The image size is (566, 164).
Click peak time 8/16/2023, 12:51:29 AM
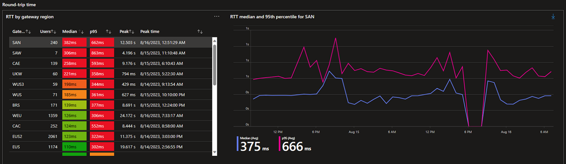[x=163, y=42]
